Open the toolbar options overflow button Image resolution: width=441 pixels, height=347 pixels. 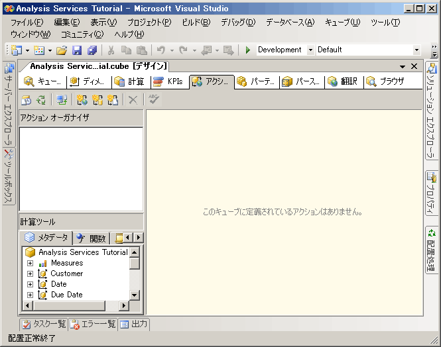(x=434, y=51)
